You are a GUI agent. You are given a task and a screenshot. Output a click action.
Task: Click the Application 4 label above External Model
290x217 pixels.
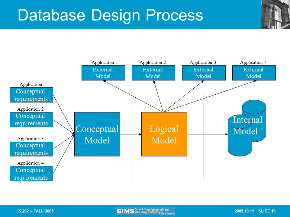(x=253, y=62)
